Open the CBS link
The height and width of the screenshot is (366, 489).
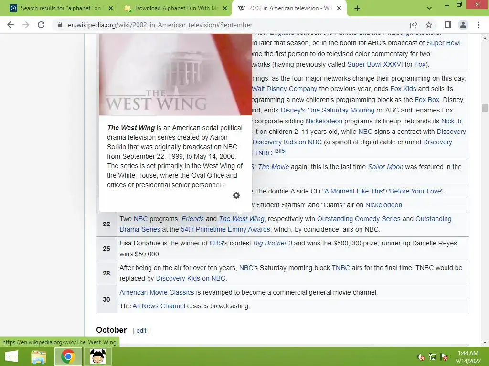pos(216,243)
